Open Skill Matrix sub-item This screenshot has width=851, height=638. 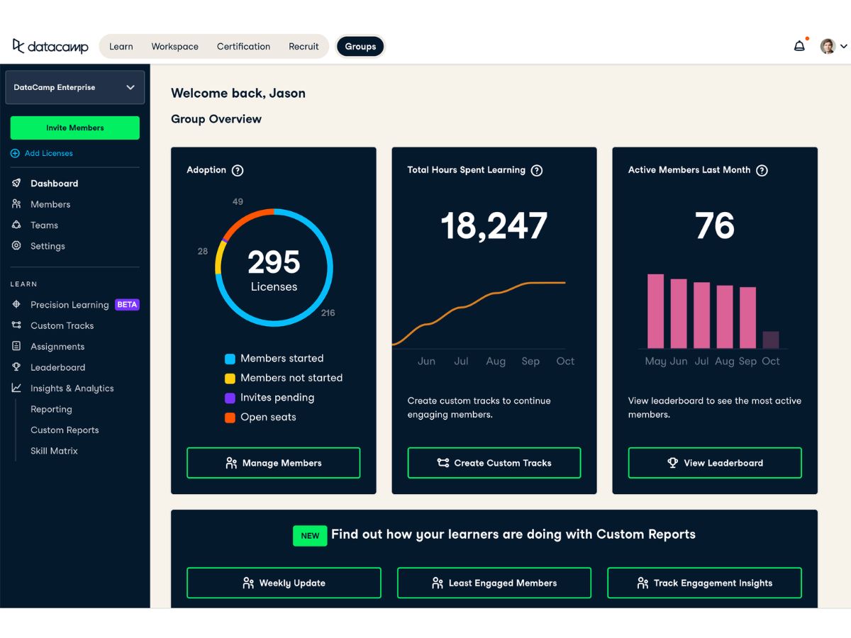[x=54, y=451]
